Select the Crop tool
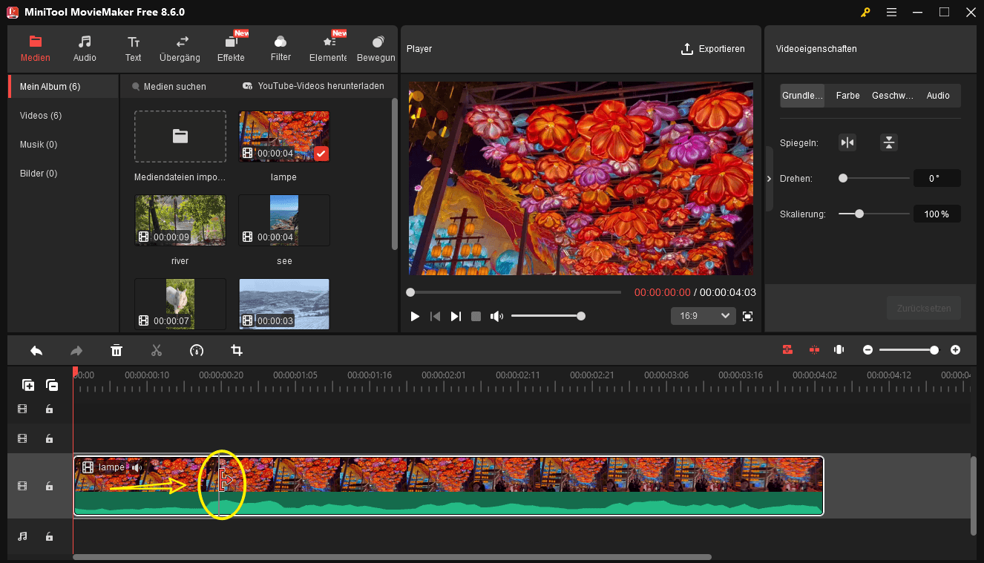Image resolution: width=984 pixels, height=563 pixels. [x=236, y=350]
